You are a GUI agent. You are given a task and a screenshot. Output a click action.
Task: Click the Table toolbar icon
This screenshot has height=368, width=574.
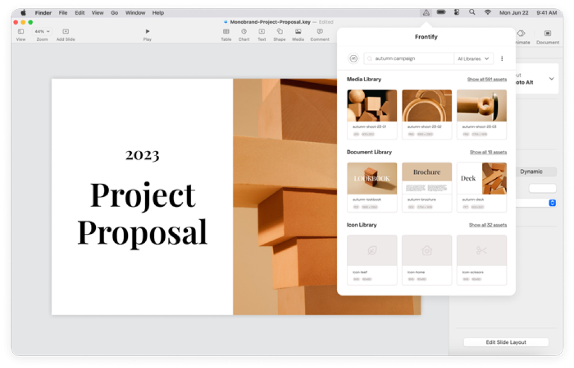(226, 32)
